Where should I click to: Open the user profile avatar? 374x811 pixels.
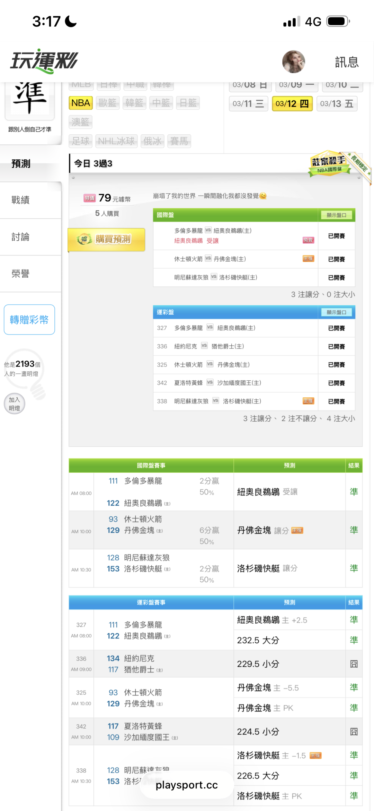point(293,62)
